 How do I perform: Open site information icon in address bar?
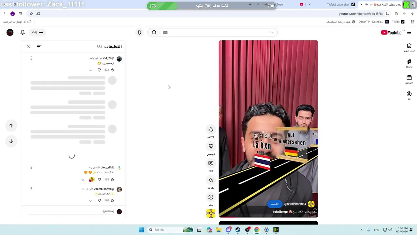click(387, 14)
